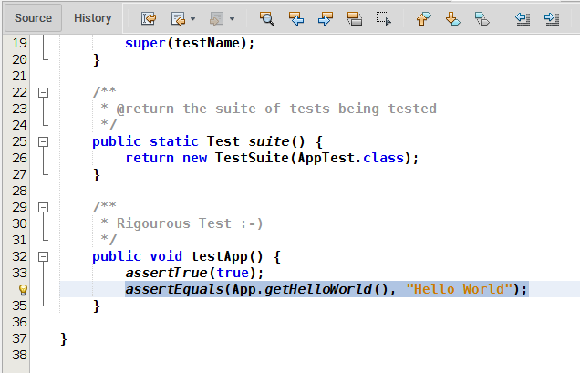
Task: Click the light bulb hint on line 34
Action: (24, 289)
